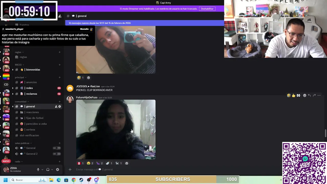This screenshot has width=327, height=184.
Task: Open the bienvenidas channel
Action: tap(38, 70)
